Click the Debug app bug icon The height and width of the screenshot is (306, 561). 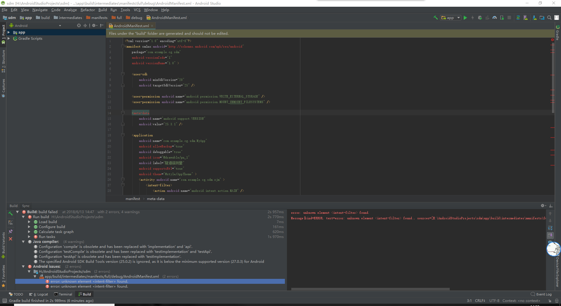[480, 18]
